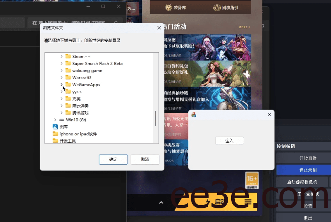Open the MORE link for 热门活动
331x222 pixels.
tap(244, 27)
